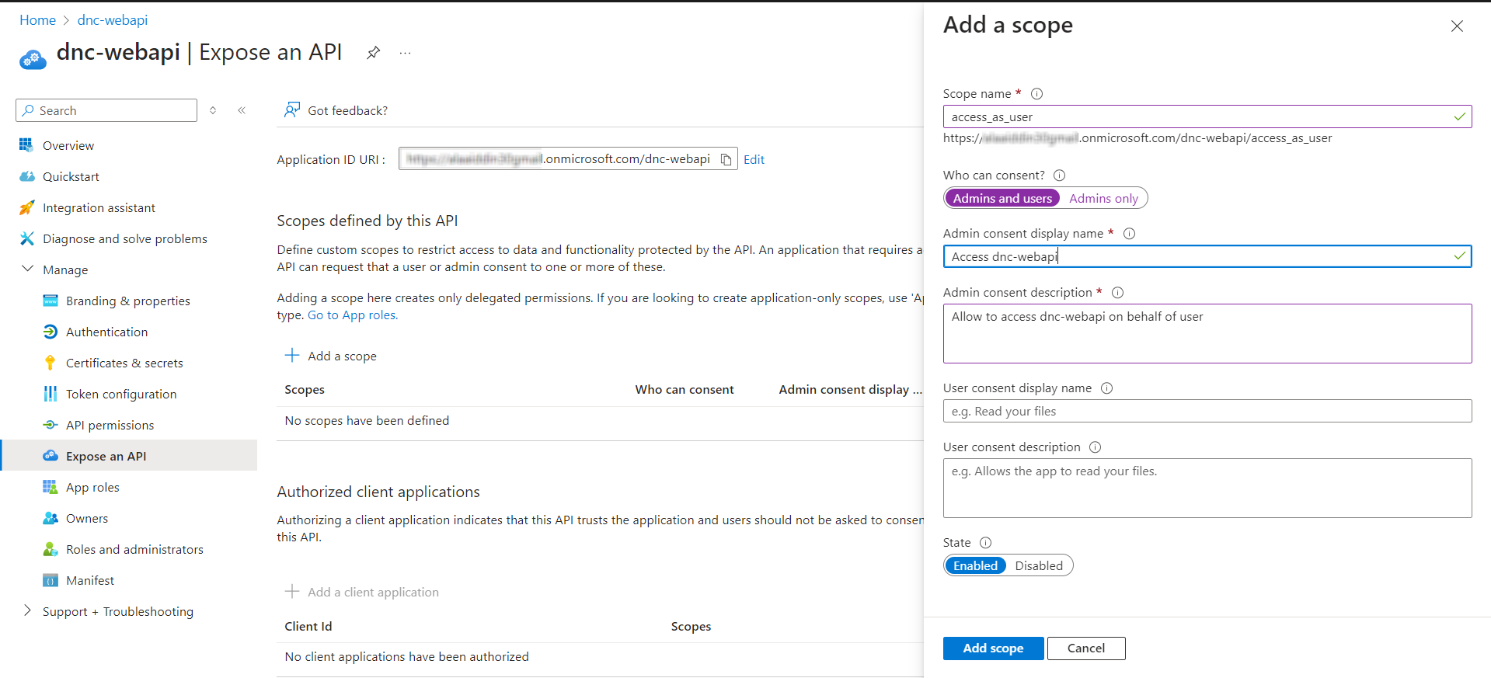Show info for User consent display name
The width and height of the screenshot is (1491, 678).
coord(1106,388)
